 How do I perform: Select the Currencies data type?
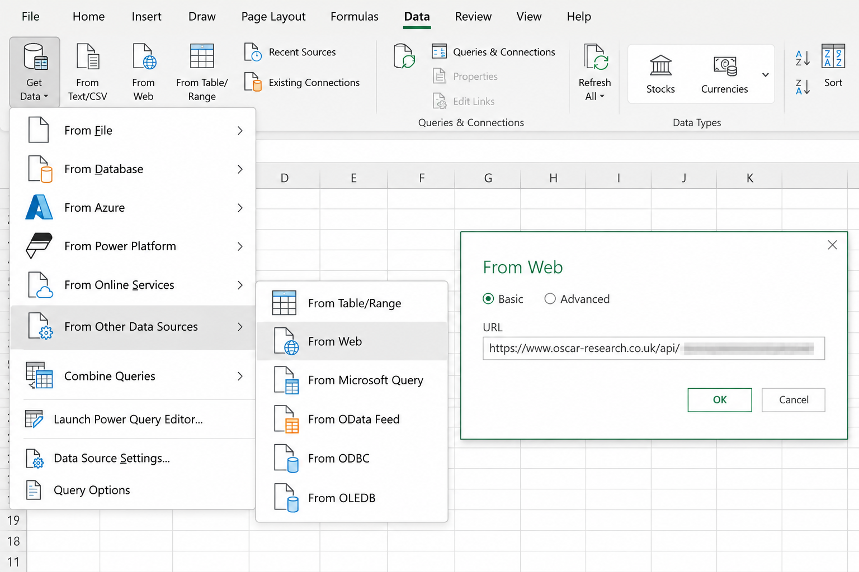pos(724,74)
